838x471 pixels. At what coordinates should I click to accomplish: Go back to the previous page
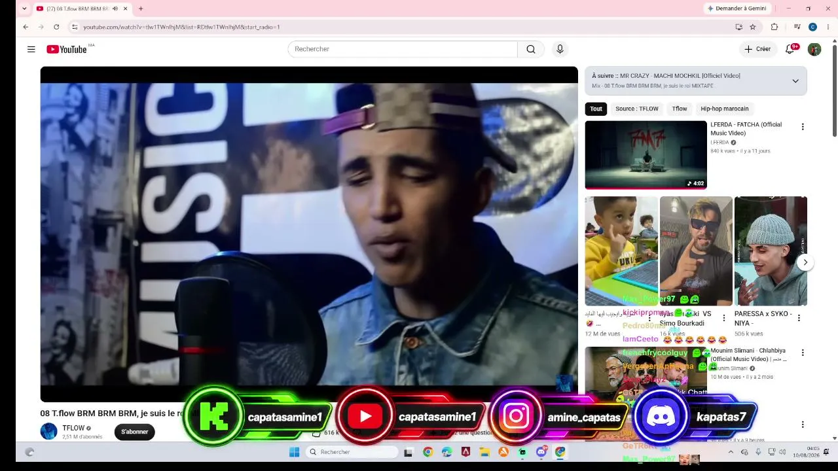[26, 27]
